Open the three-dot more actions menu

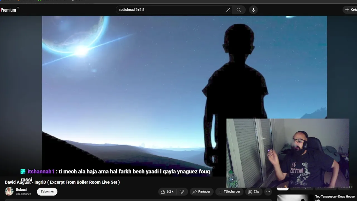268,192
